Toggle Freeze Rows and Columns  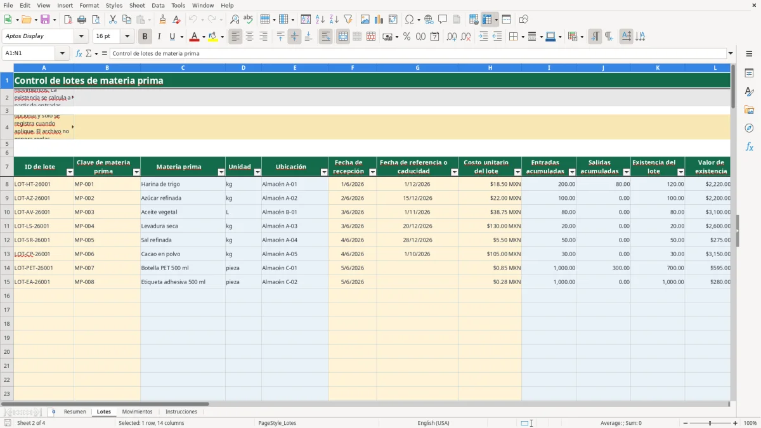pos(487,20)
